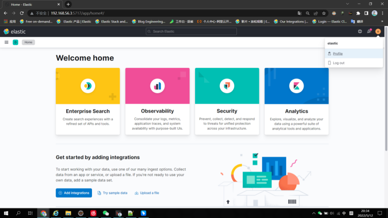This screenshot has width=388, height=218.
Task: Switch to the Home - Elastic browser tab
Action: [x=32, y=5]
